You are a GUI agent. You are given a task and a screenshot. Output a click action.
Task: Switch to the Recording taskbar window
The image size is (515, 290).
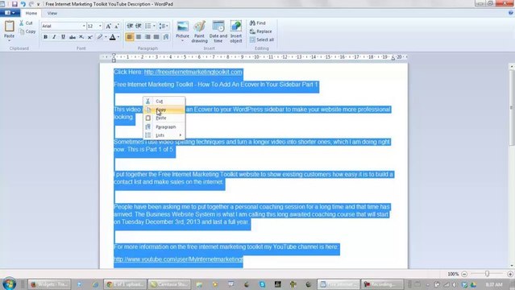382,284
